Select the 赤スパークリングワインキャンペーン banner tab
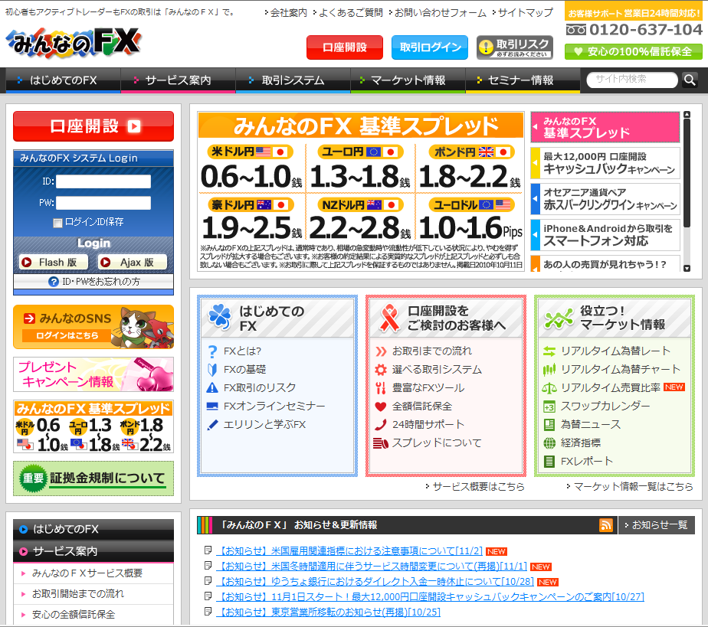This screenshot has height=627, width=708. tap(605, 199)
